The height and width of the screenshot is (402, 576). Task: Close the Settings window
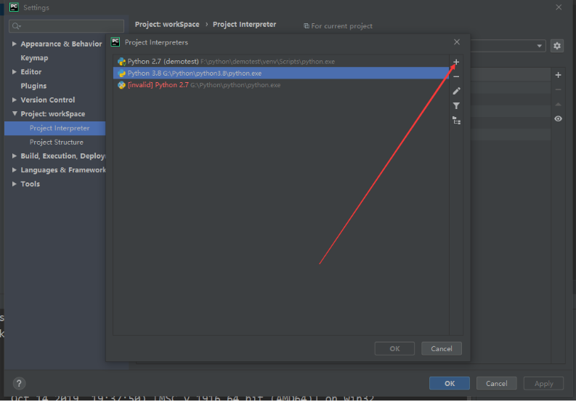pyautogui.click(x=559, y=7)
